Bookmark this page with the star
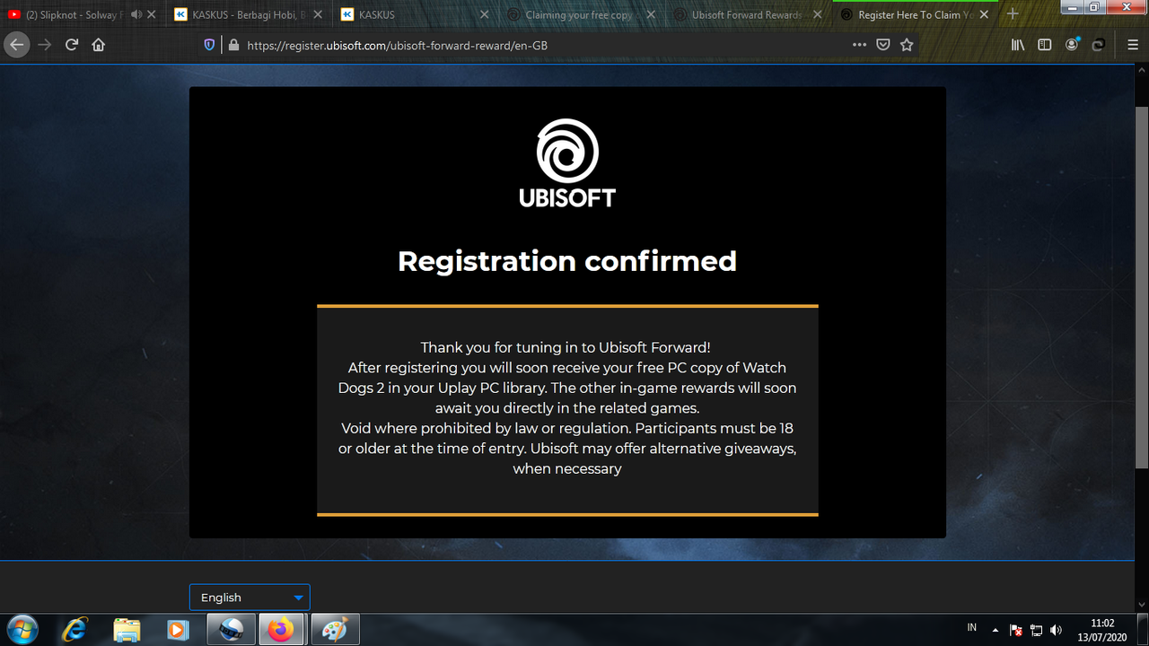The image size is (1149, 646). (x=908, y=45)
